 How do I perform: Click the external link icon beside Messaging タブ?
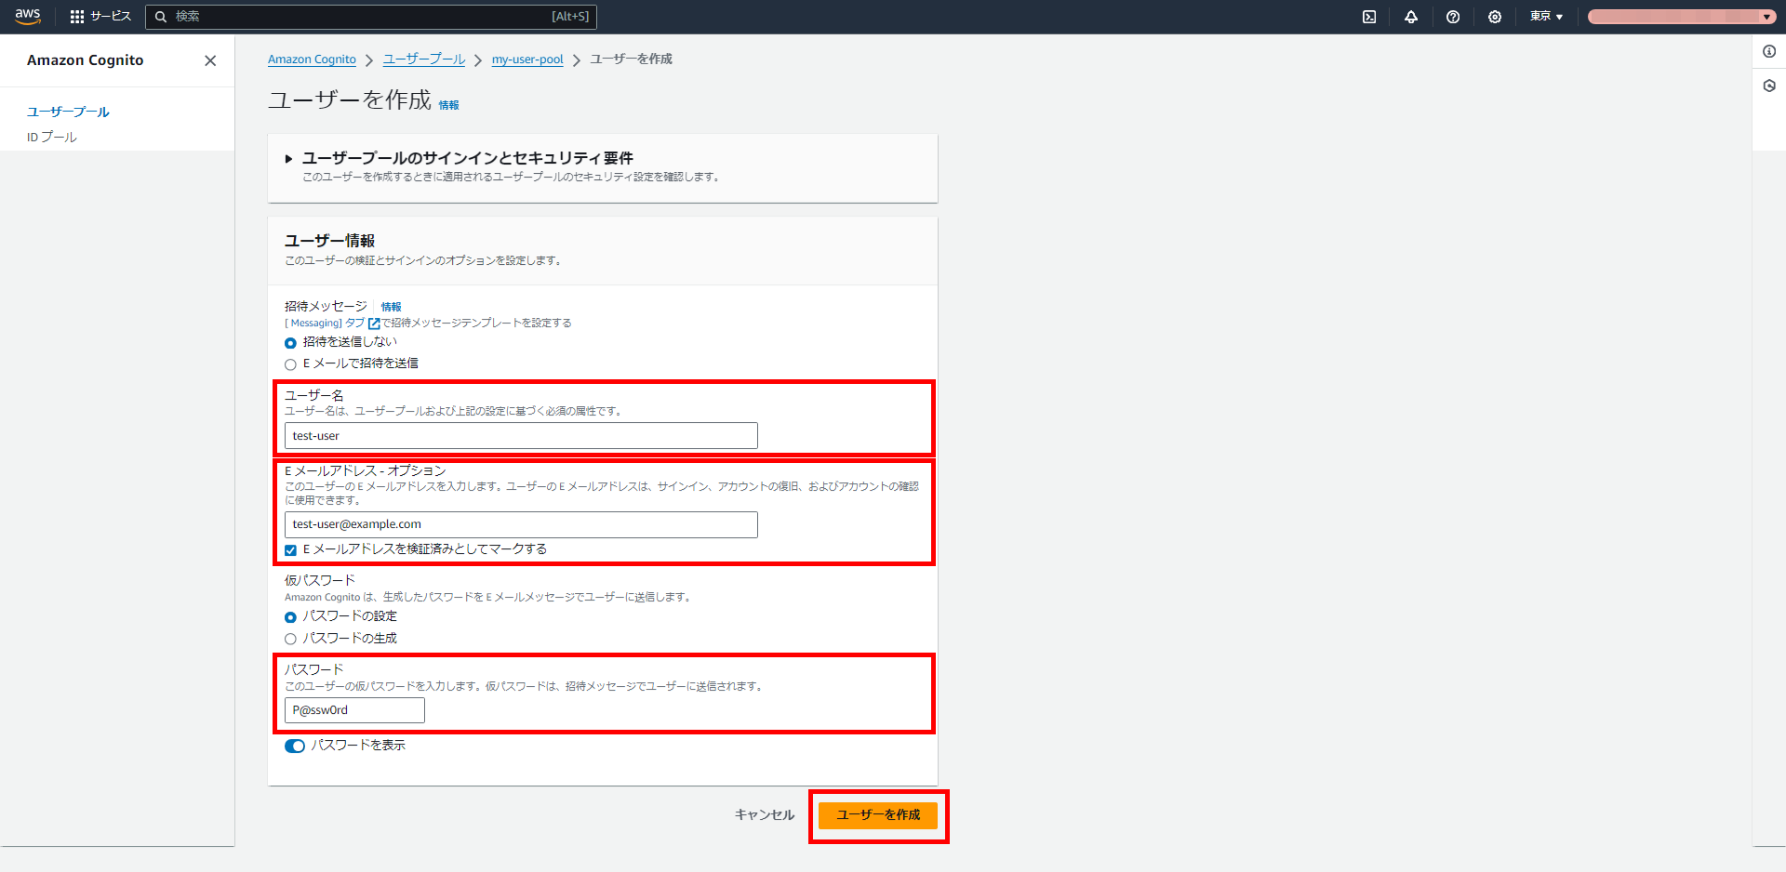tap(374, 323)
